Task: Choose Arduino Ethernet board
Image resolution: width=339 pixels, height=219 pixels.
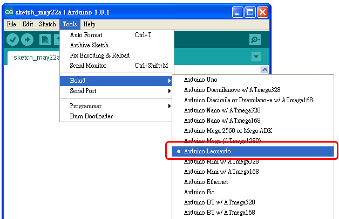Action: pos(253,182)
